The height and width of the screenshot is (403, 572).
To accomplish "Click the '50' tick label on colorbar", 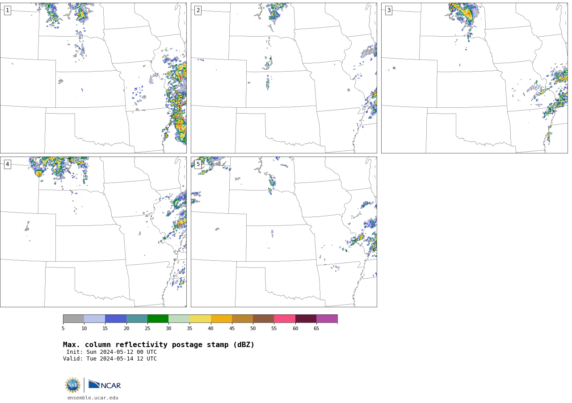I will point(253,329).
